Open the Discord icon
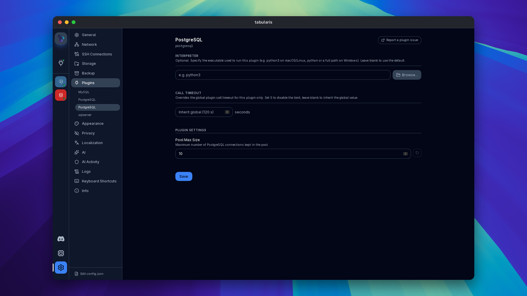The image size is (527, 296). tap(61, 239)
